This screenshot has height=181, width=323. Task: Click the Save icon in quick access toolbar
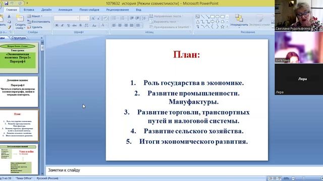pos(7,4)
